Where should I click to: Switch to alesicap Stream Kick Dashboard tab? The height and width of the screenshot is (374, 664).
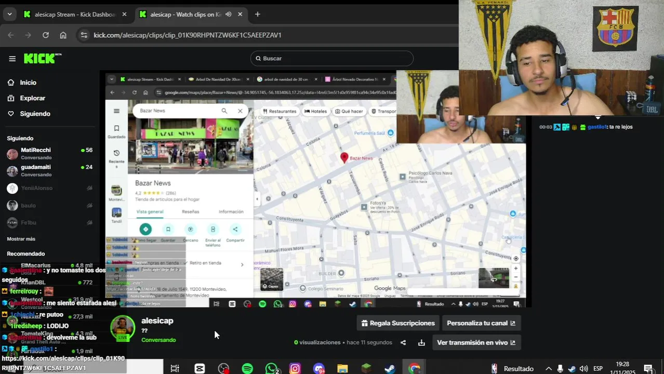(75, 15)
